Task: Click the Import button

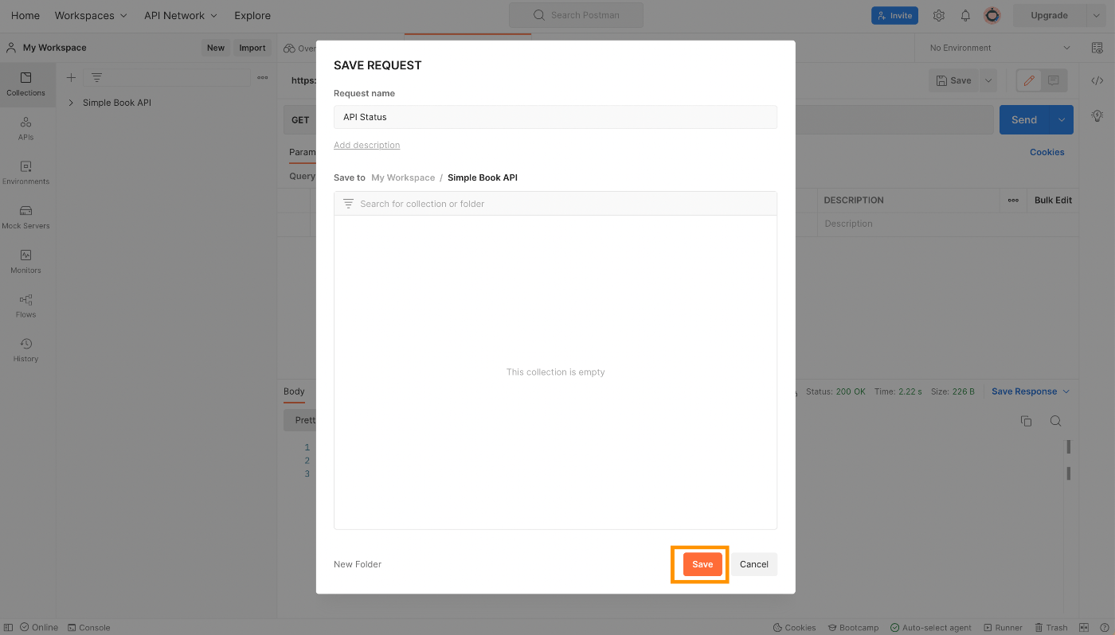Action: [x=252, y=48]
